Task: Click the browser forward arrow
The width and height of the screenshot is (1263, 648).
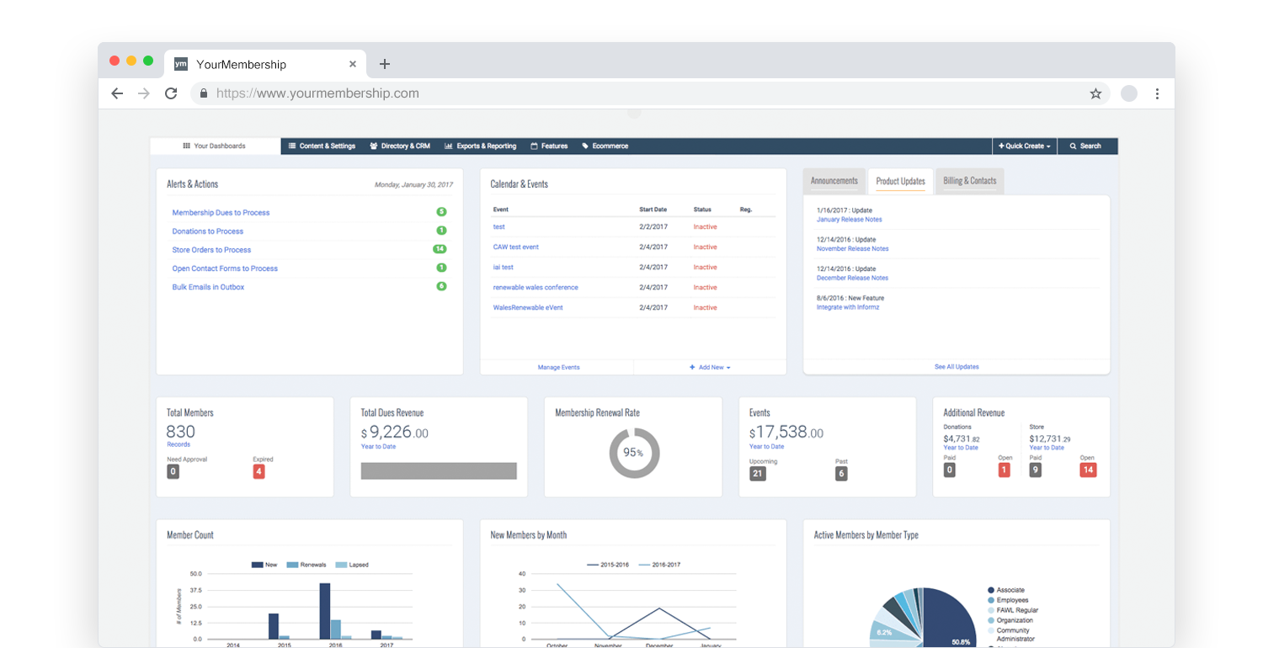Action: 144,93
